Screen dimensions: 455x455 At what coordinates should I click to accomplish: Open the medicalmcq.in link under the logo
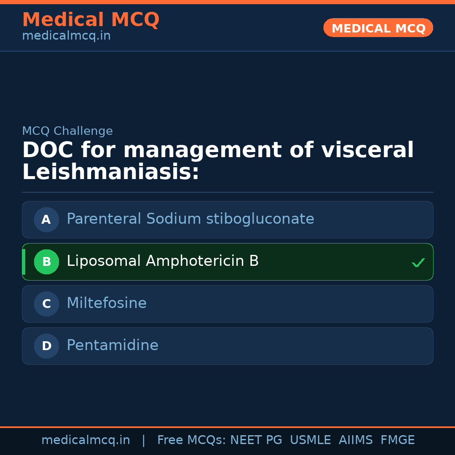pyautogui.click(x=66, y=35)
